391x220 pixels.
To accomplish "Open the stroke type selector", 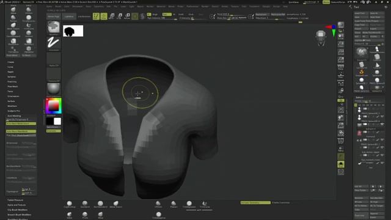I will [53, 43].
